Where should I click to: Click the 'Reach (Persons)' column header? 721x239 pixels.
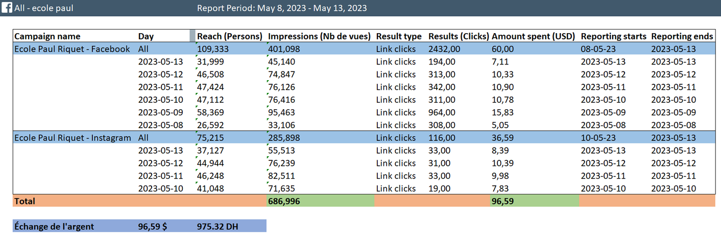[229, 36]
